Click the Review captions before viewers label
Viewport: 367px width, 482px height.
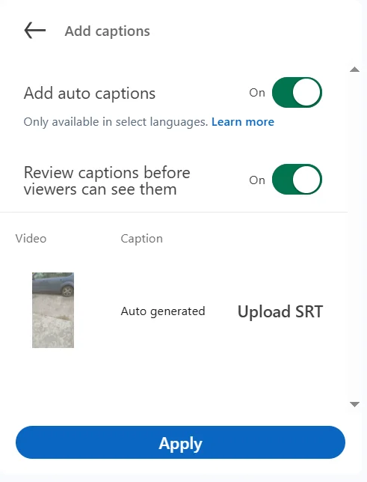pos(107,181)
